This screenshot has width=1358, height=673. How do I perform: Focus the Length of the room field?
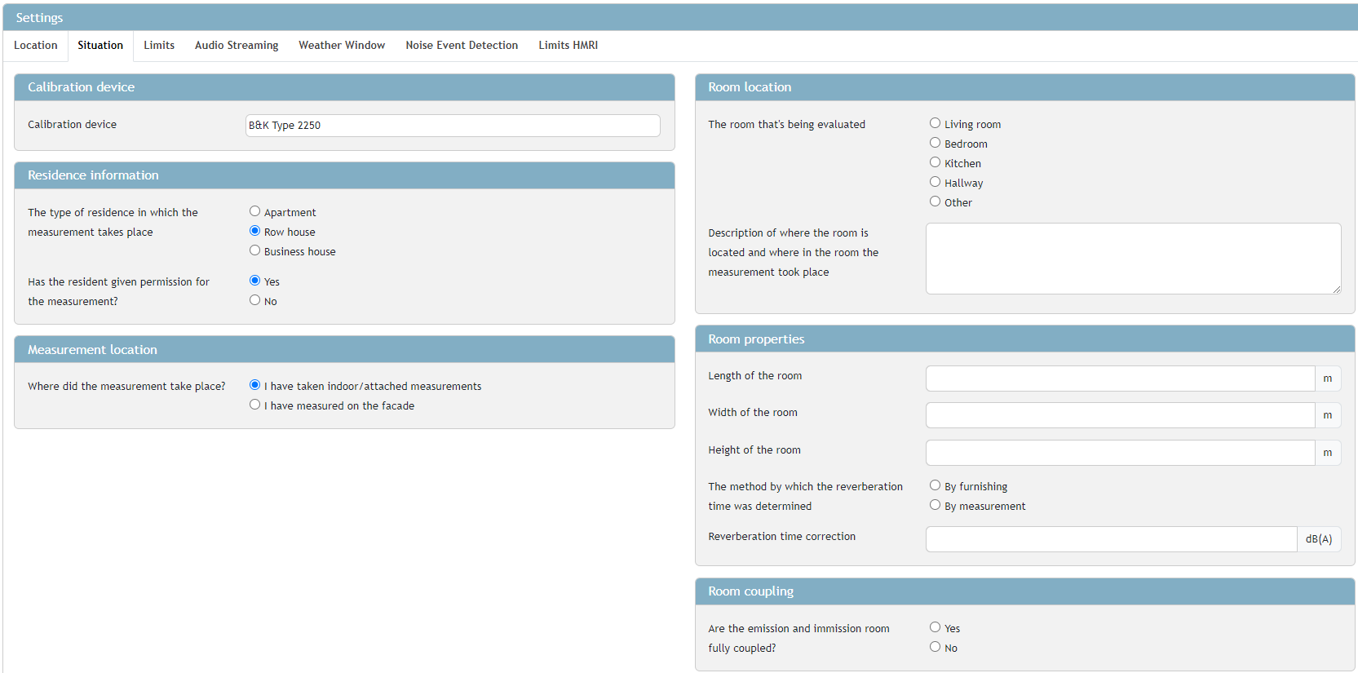click(1120, 379)
